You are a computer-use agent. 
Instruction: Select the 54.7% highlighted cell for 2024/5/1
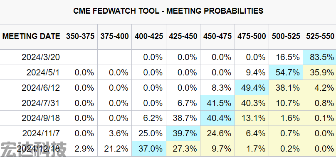286,72
